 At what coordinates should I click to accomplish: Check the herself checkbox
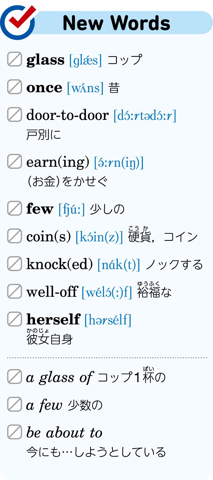tap(14, 319)
